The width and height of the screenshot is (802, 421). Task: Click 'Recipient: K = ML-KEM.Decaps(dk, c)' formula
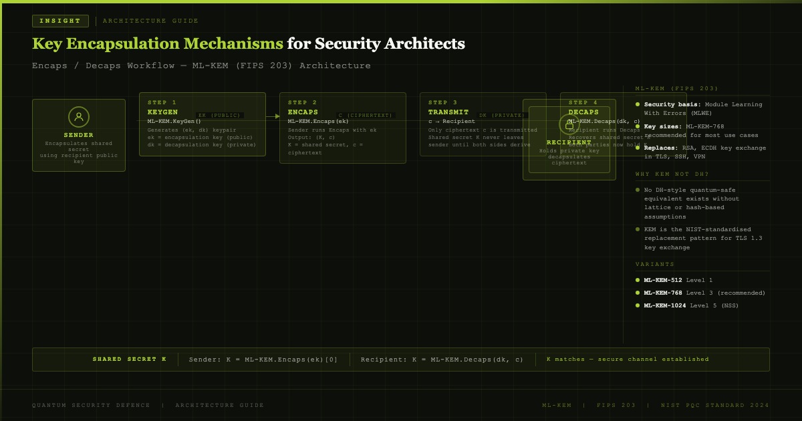click(x=442, y=360)
